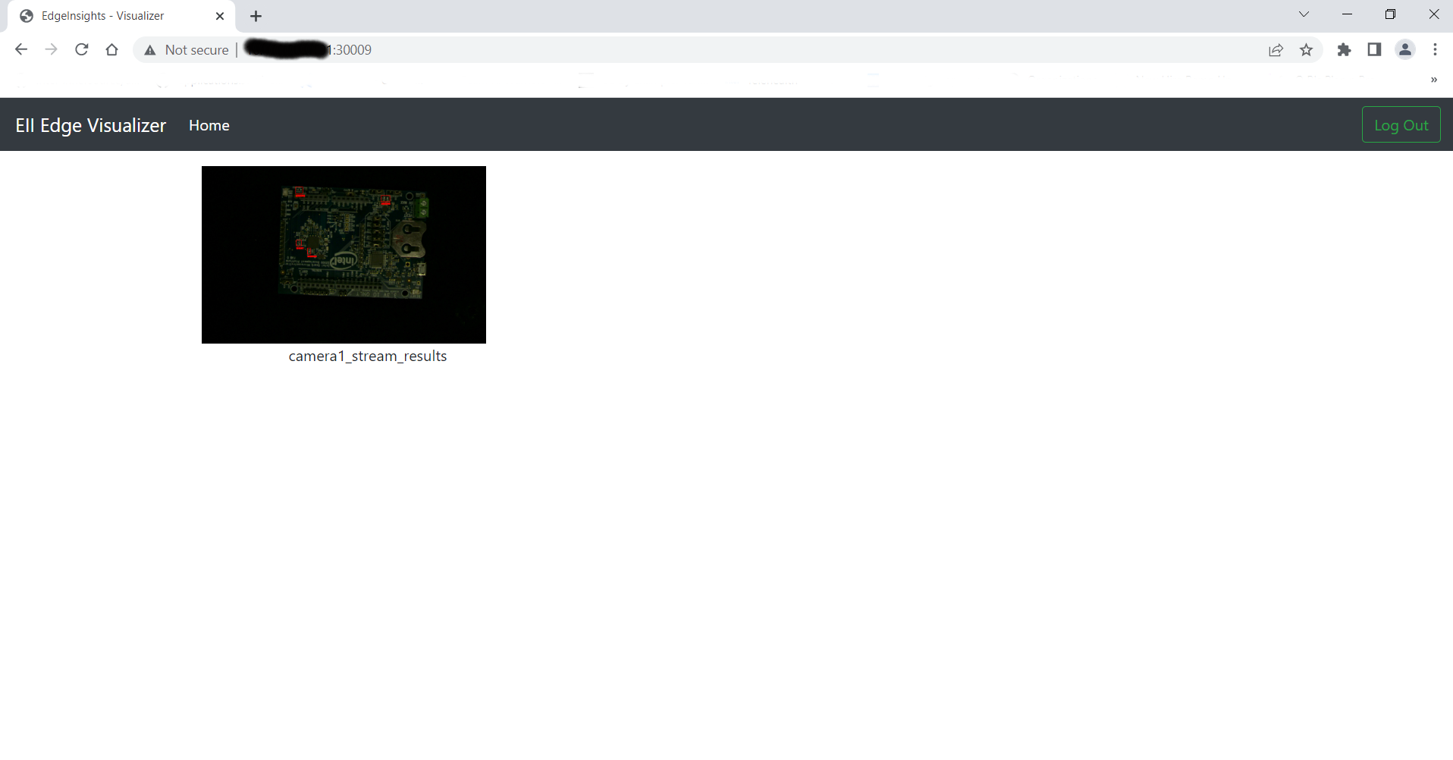This screenshot has height=760, width=1453.
Task: Click the camera1_stream_results caption
Action: point(368,356)
